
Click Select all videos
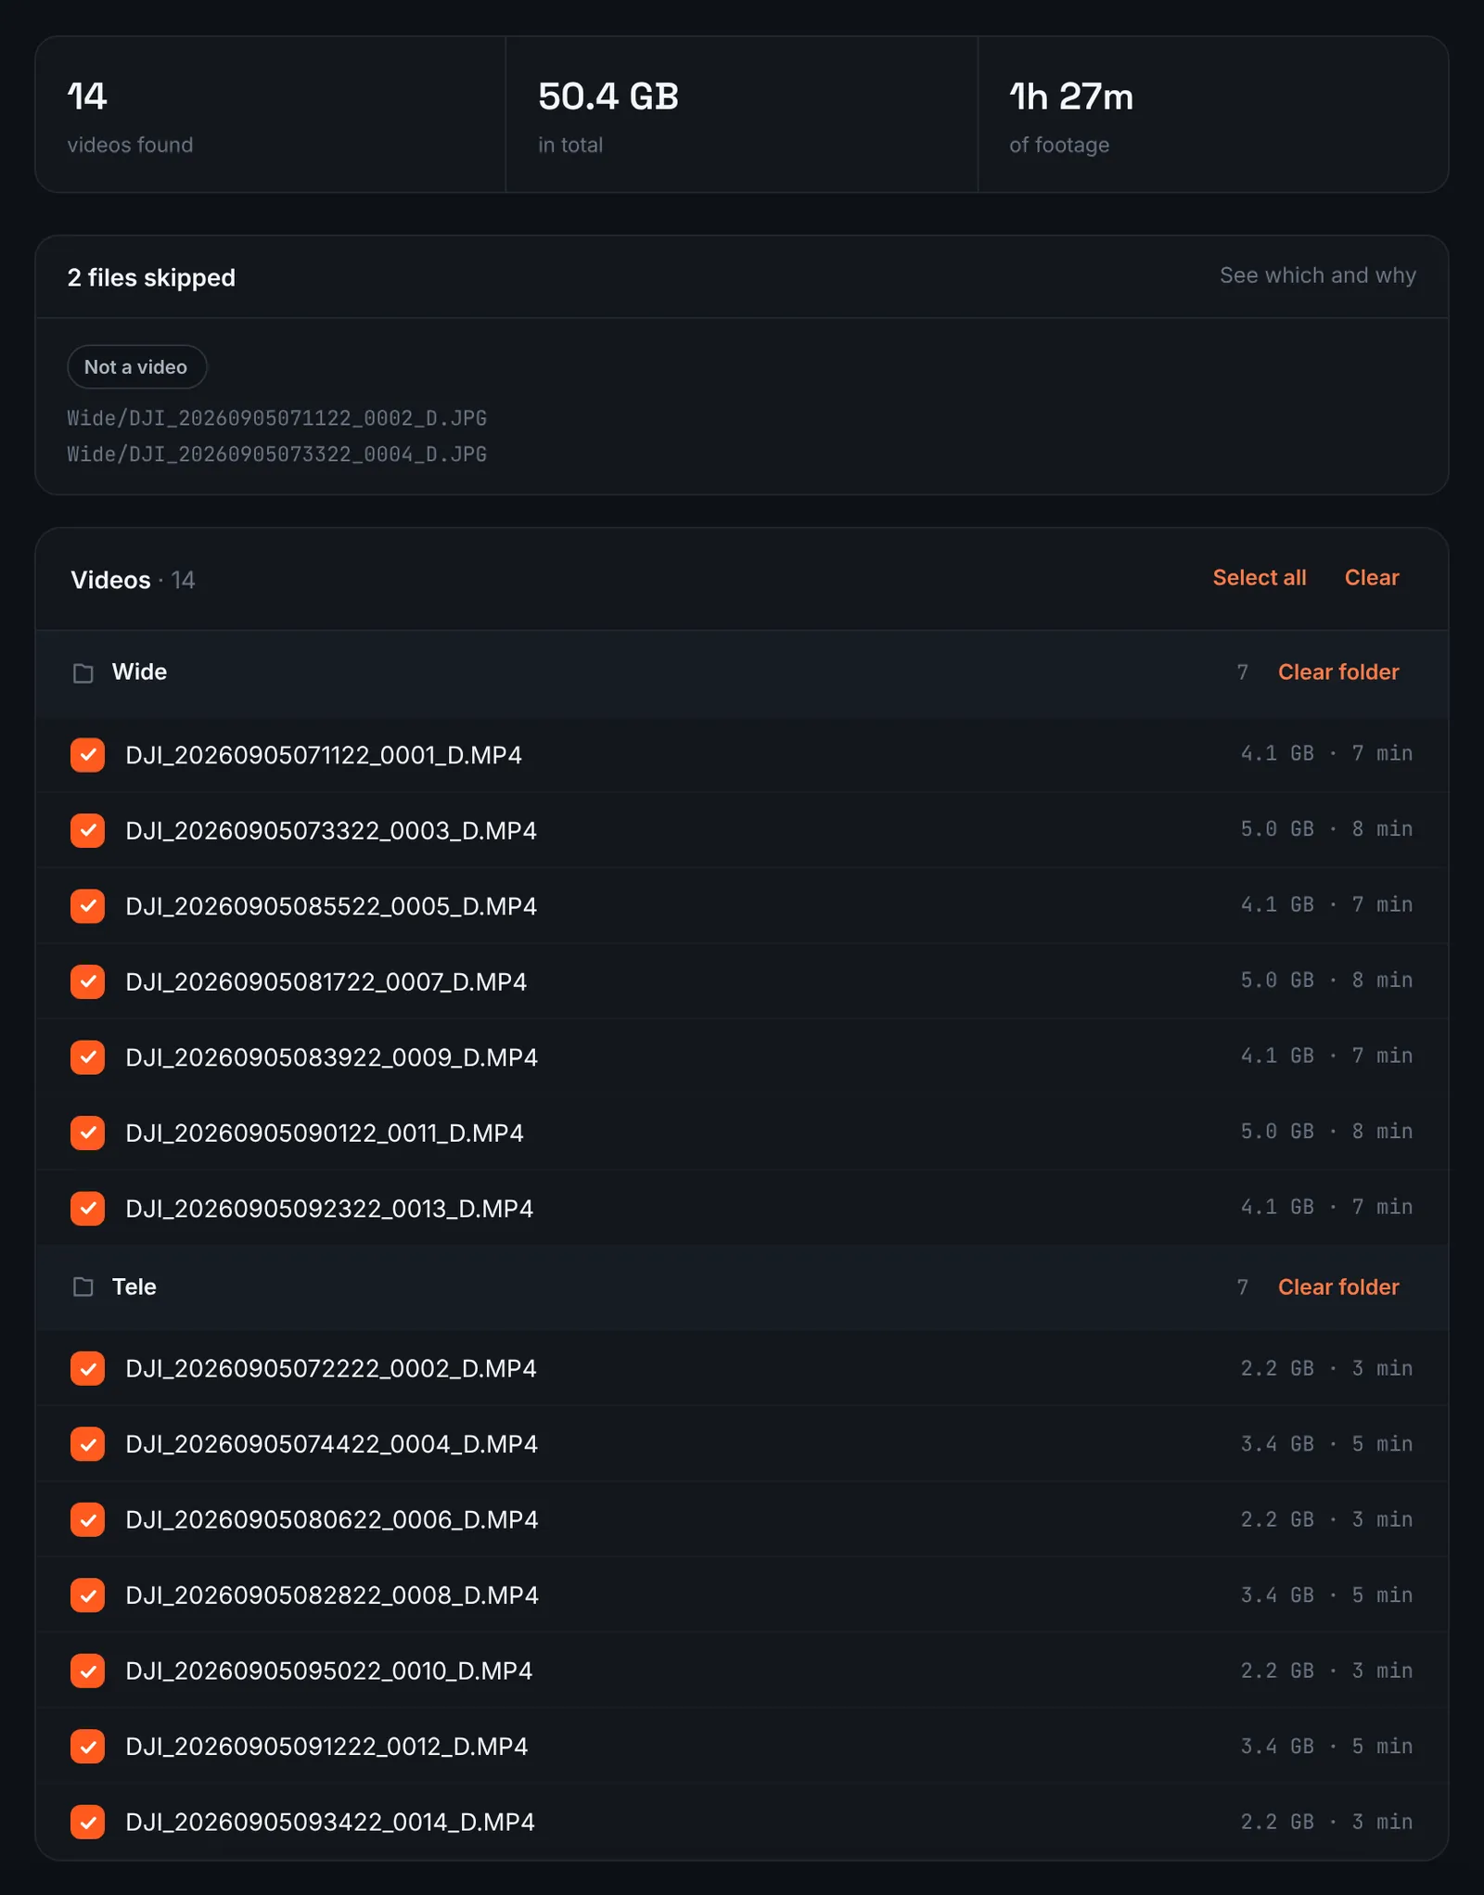click(x=1259, y=578)
